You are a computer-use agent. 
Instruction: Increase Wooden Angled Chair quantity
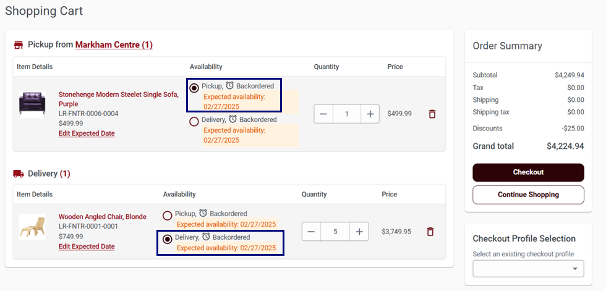coord(359,232)
